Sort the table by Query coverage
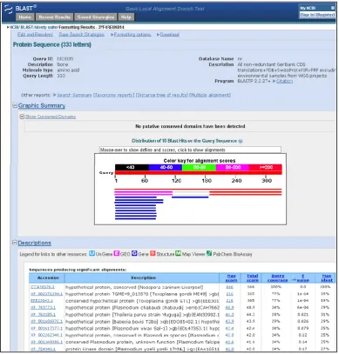 tap(277, 277)
